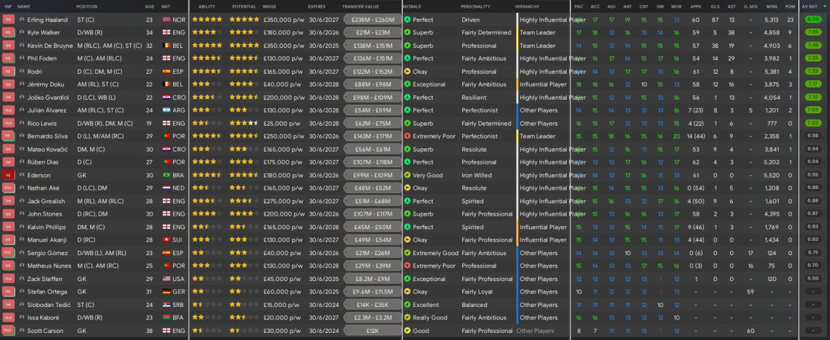The height and width of the screenshot is (340, 830).
Task: Open Joško Gvardiol's player name link
Action: (47, 97)
